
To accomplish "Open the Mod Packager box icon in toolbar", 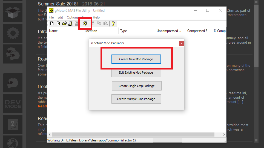I will [85, 24].
